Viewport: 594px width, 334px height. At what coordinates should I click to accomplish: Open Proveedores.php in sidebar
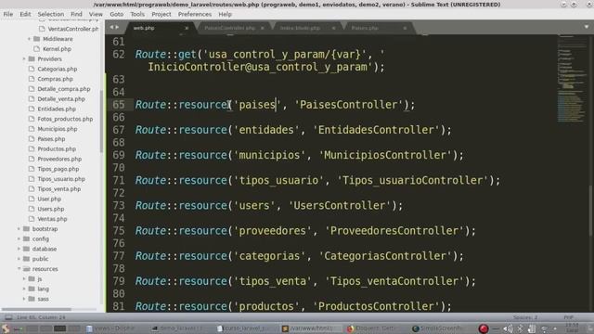tap(59, 159)
